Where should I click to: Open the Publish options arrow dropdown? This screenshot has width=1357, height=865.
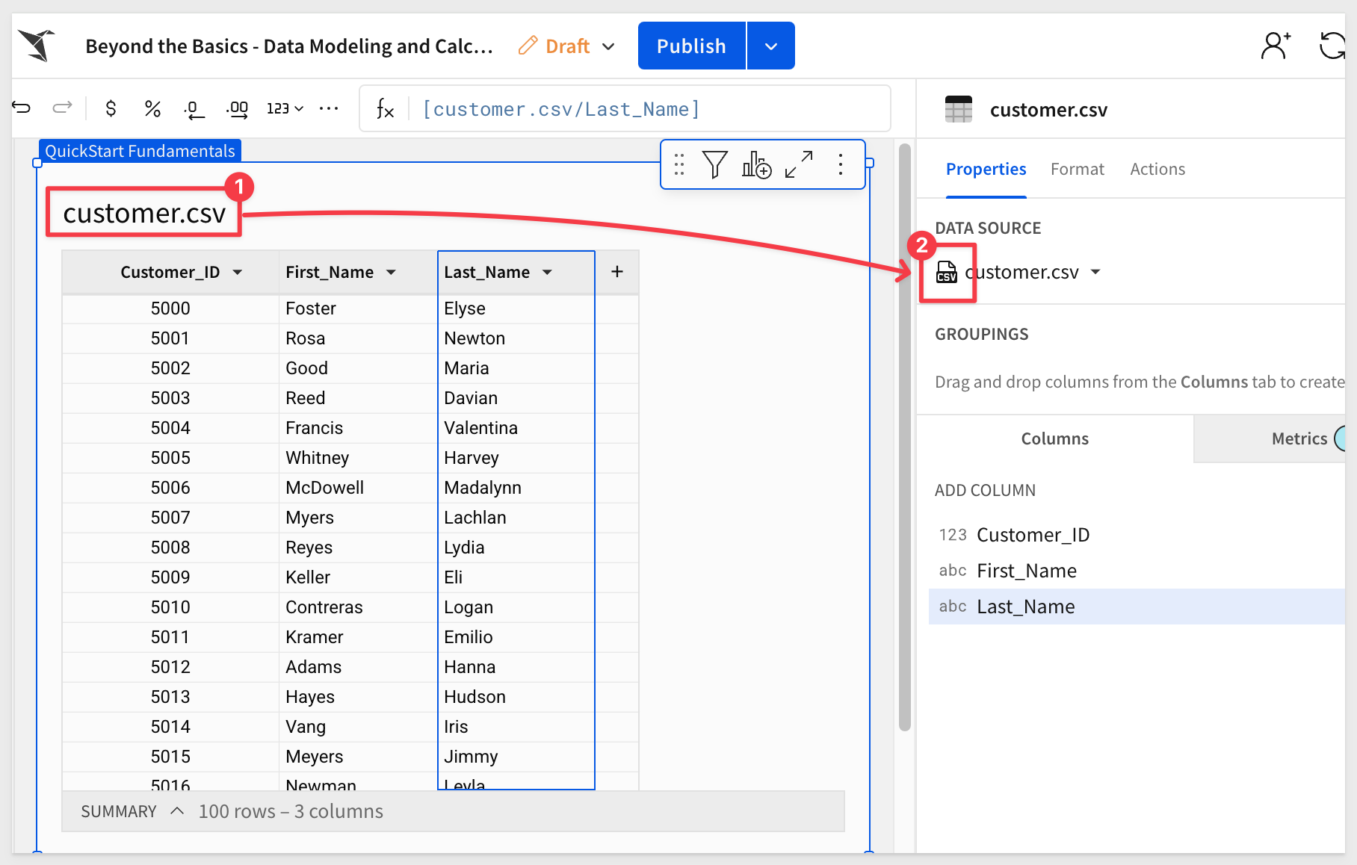click(x=771, y=46)
